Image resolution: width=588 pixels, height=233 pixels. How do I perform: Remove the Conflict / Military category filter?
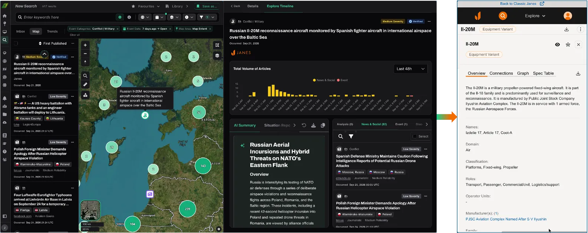coord(118,29)
